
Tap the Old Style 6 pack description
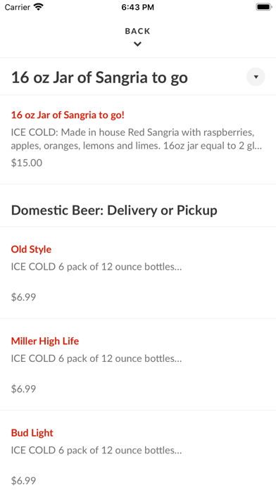[x=96, y=267]
